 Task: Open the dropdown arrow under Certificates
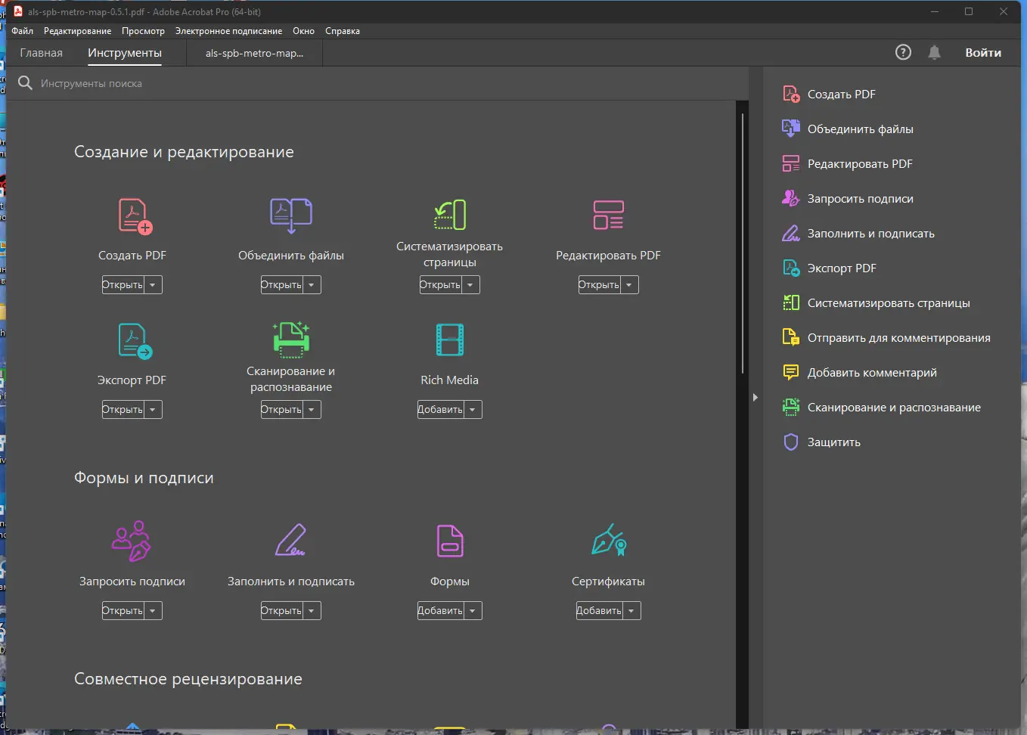[631, 611]
